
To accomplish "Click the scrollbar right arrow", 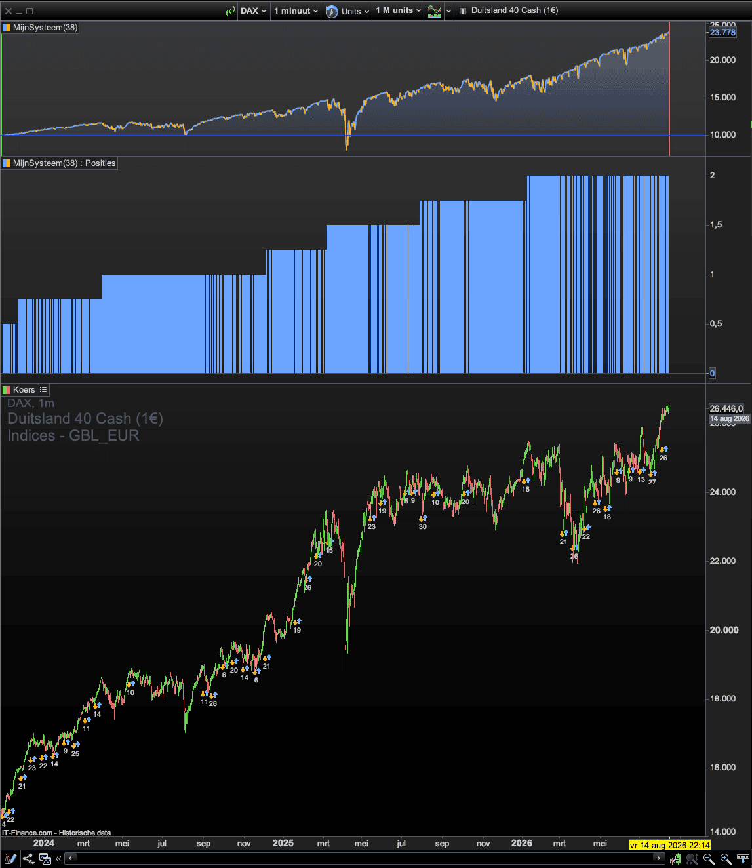I will coord(660,858).
